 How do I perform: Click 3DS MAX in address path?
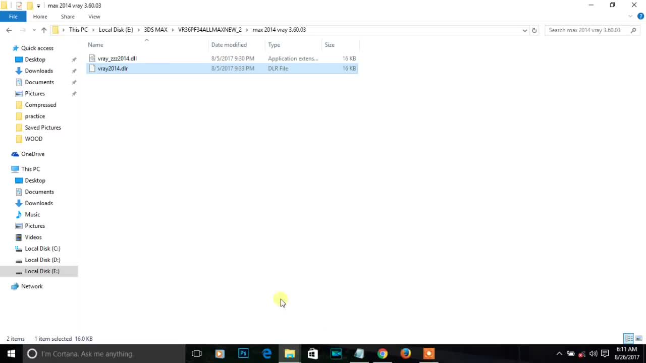pos(155,30)
